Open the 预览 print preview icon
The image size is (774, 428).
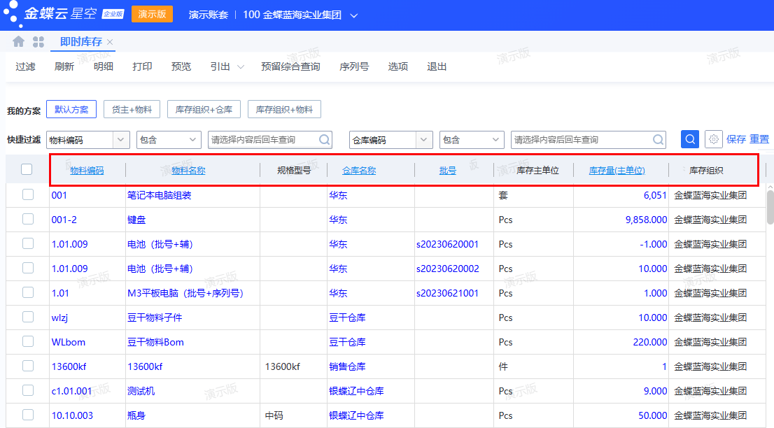pyautogui.click(x=181, y=66)
